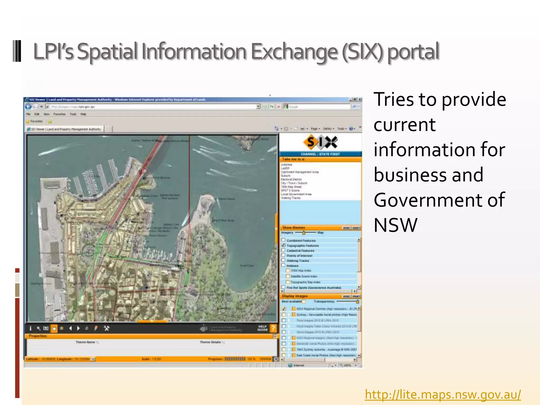Click the Favorites star icon
This screenshot has width=540, height=405.
coord(28,121)
